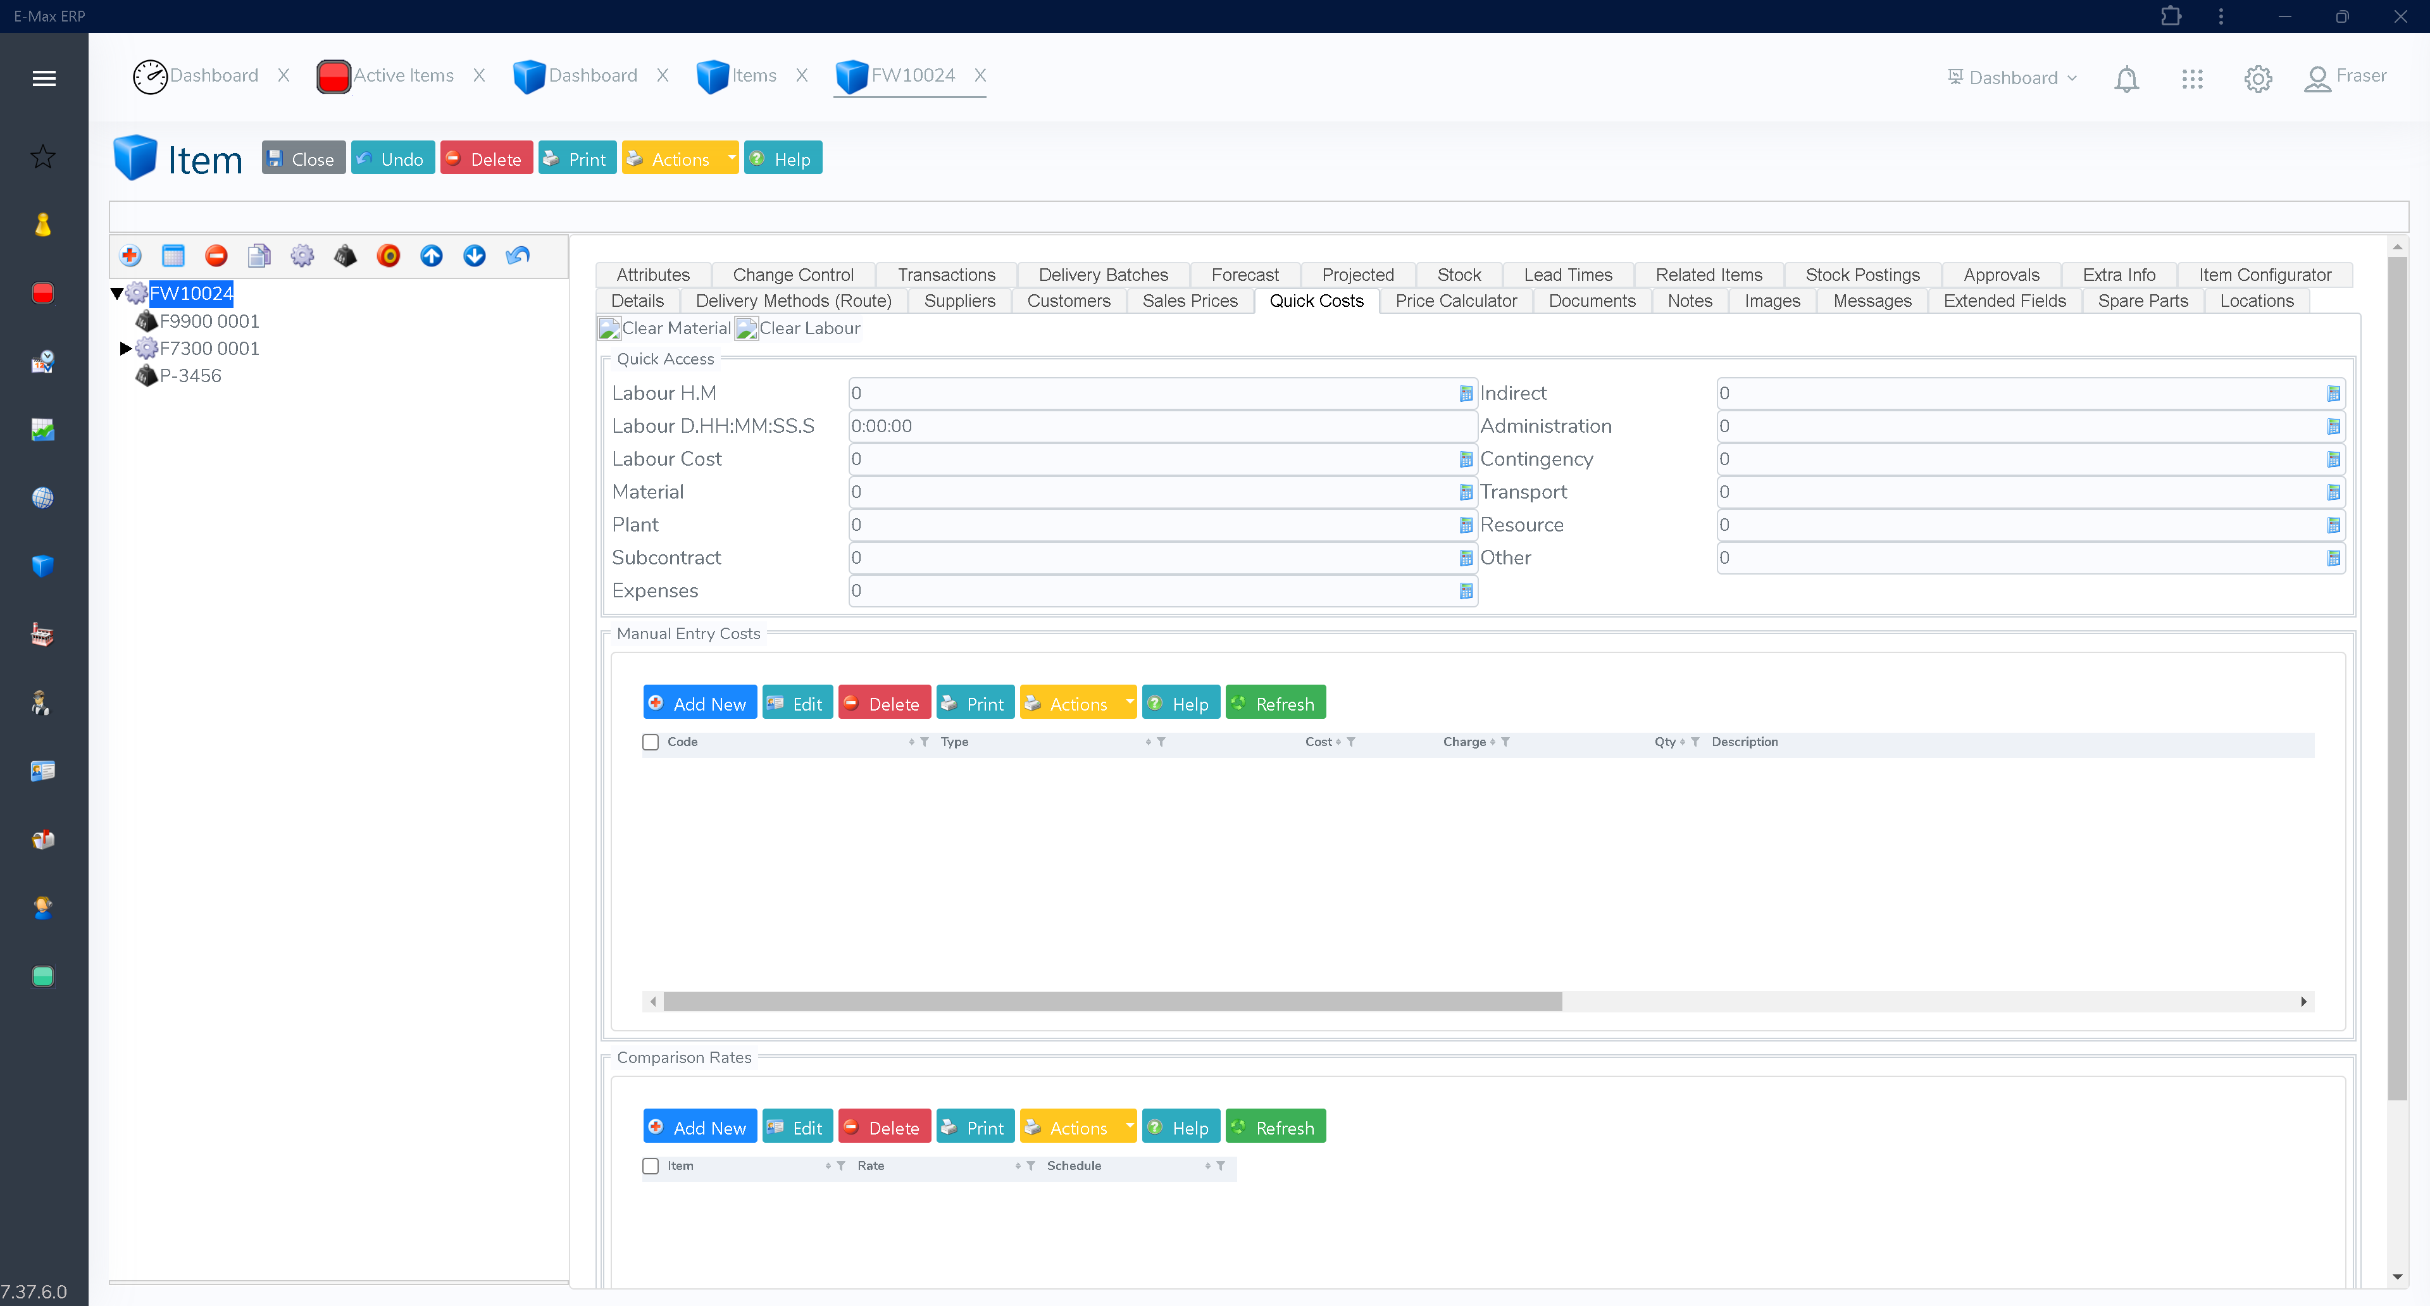Image resolution: width=2430 pixels, height=1306 pixels.
Task: Click Add New in Manual Entry Costs
Action: point(699,704)
